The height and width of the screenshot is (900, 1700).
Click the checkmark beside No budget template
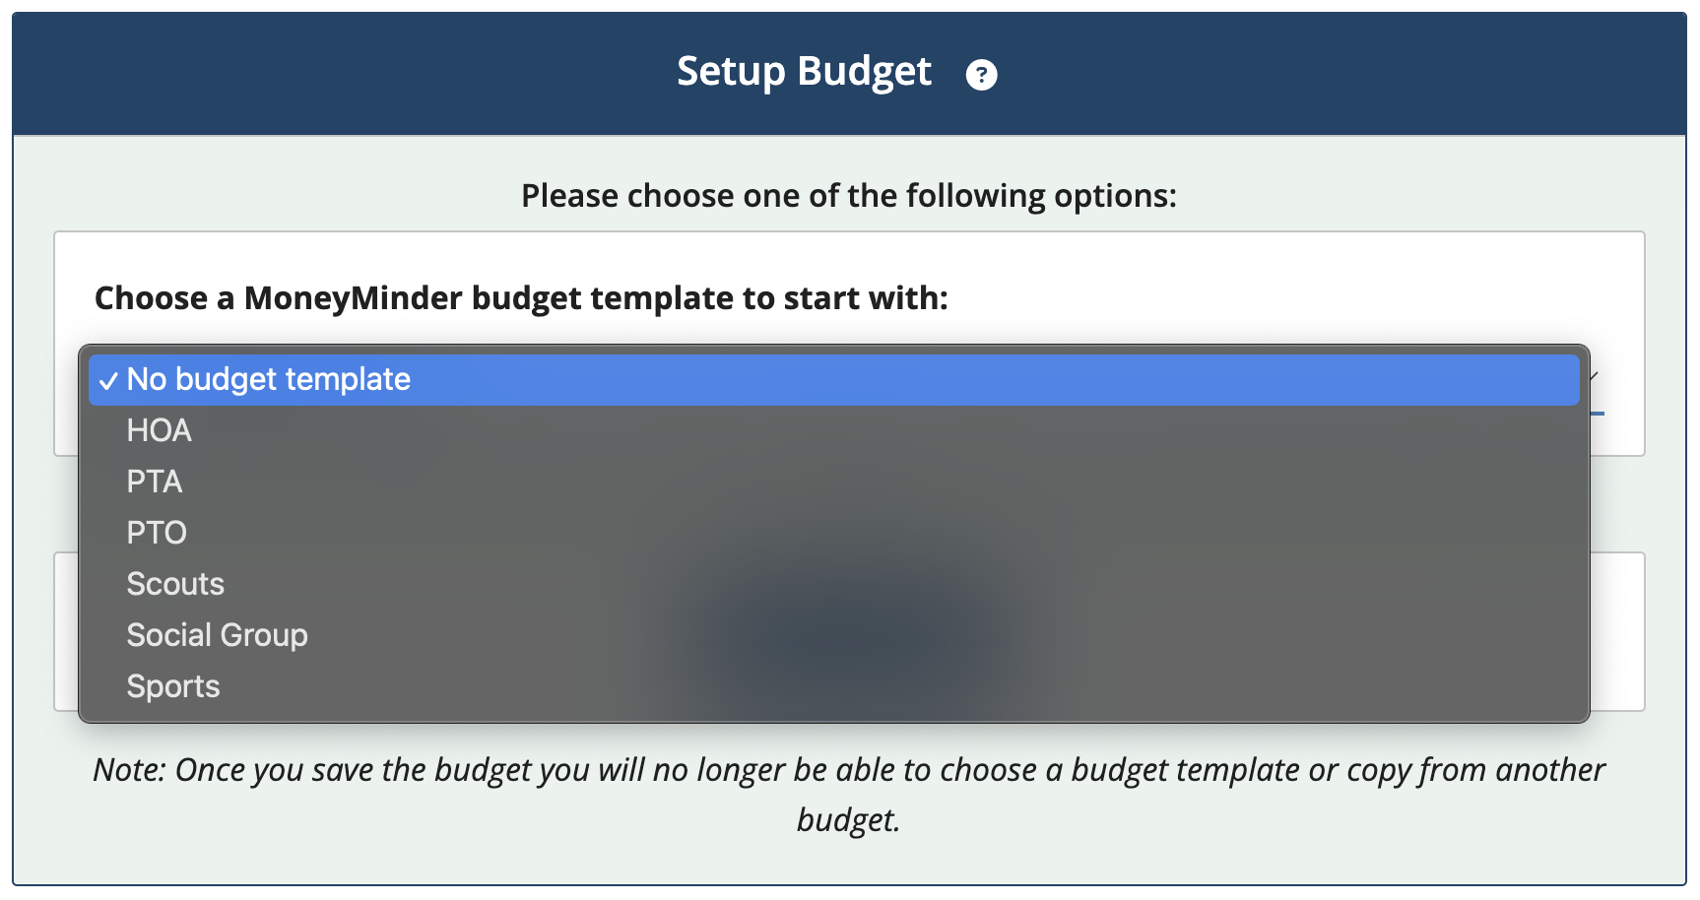(108, 381)
